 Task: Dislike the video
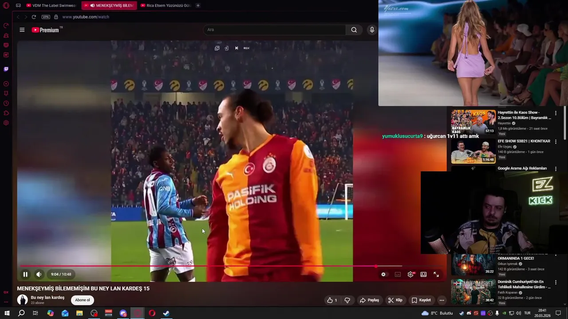tap(347, 300)
